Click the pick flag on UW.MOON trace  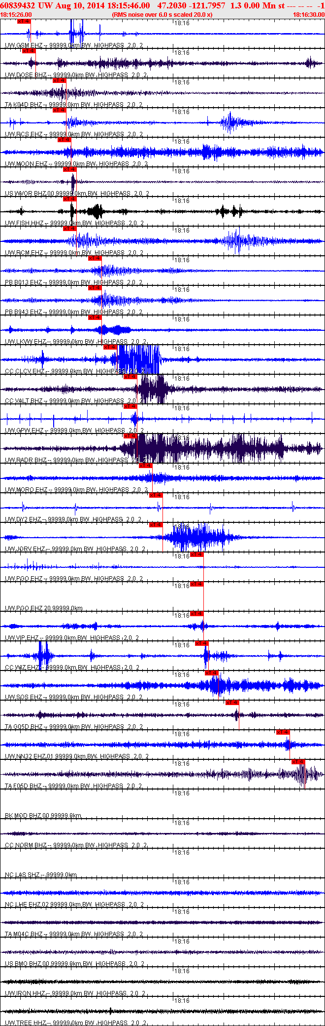click(x=65, y=140)
